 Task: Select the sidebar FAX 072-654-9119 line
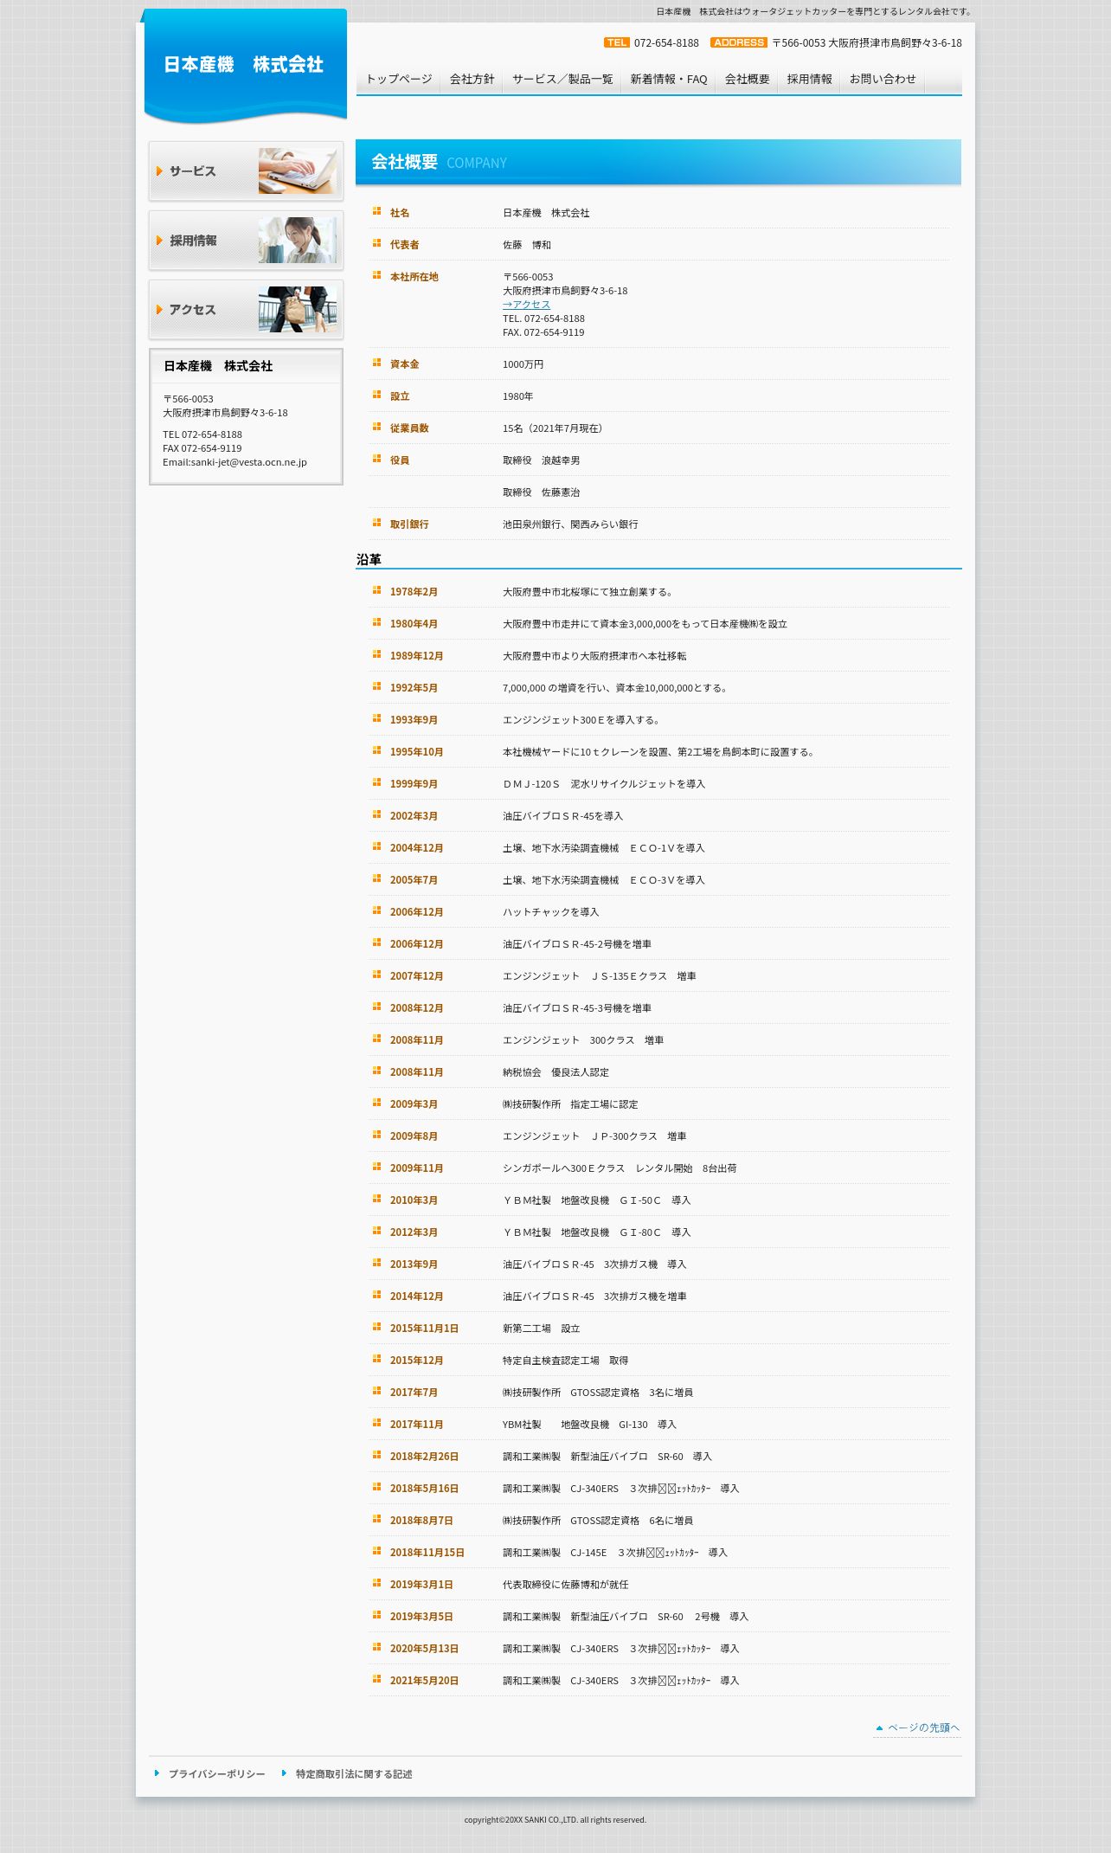202,448
